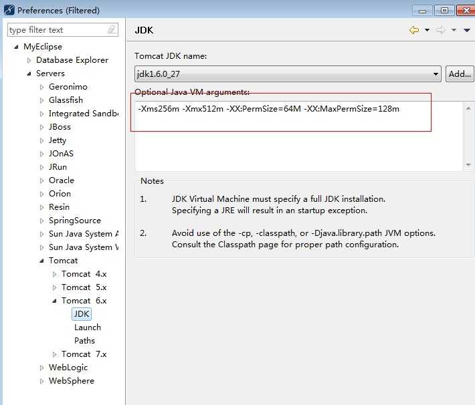Select Database Explorer in the tree
The image size is (475, 405).
[x=72, y=60]
